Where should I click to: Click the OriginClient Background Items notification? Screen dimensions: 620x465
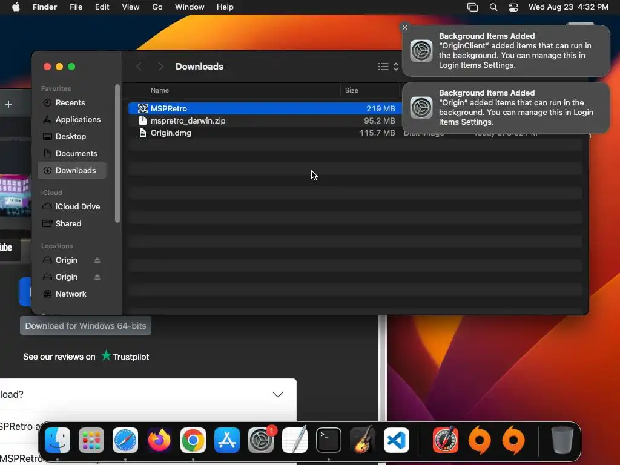(506, 51)
